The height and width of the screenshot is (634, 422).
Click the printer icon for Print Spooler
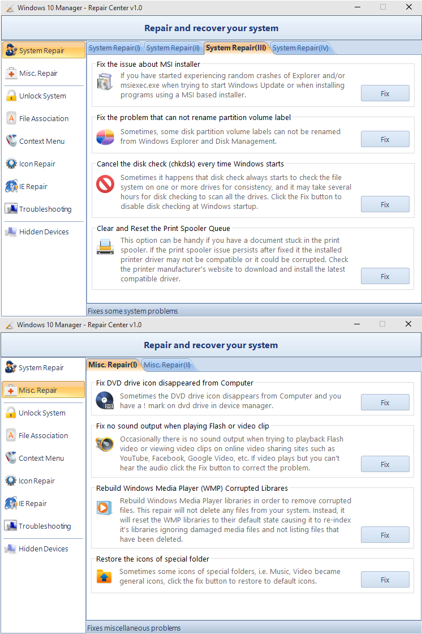click(105, 247)
